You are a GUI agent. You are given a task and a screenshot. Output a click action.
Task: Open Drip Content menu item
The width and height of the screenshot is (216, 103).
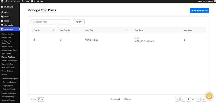click(x=6, y=54)
